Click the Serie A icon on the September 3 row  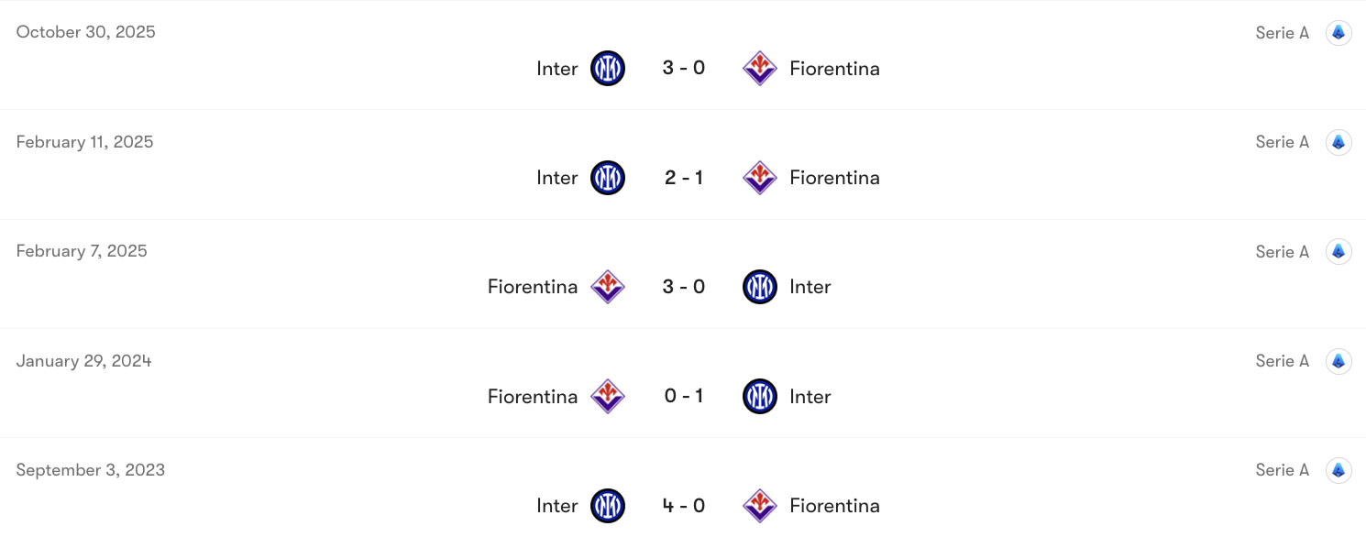(x=1338, y=469)
